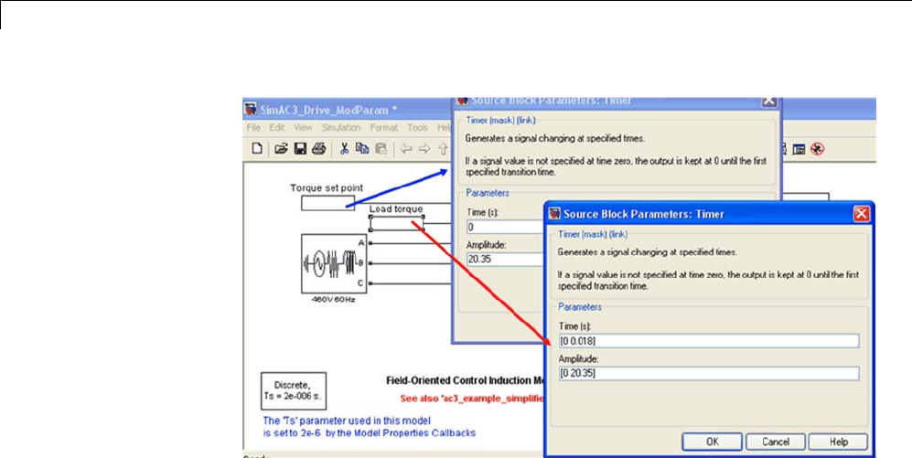
Task: Click the back dialog's 'Timer (mask) (link)' heading
Action: (x=500, y=121)
